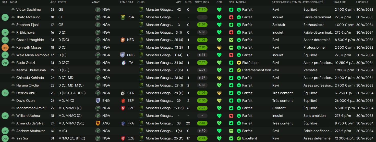Open player Armando da Silva's name link

pyautogui.click(x=30, y=123)
